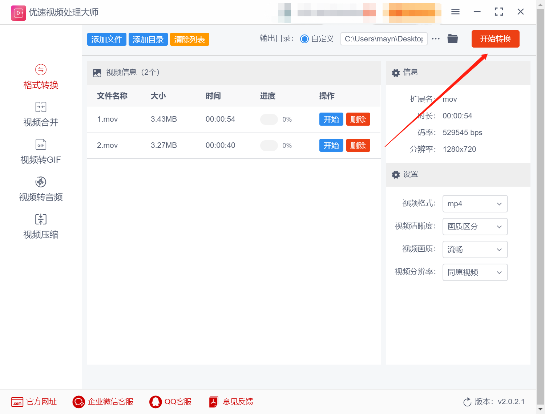
Task: Open the QQ客服 penguin icon
Action: 156,402
